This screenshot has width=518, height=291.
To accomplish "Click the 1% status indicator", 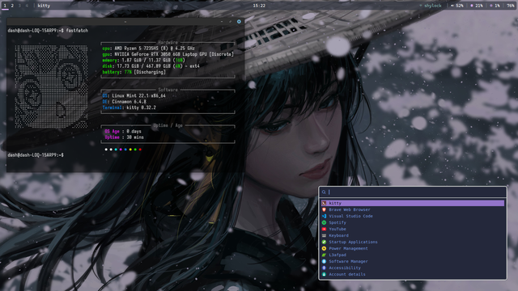I will coord(495,6).
